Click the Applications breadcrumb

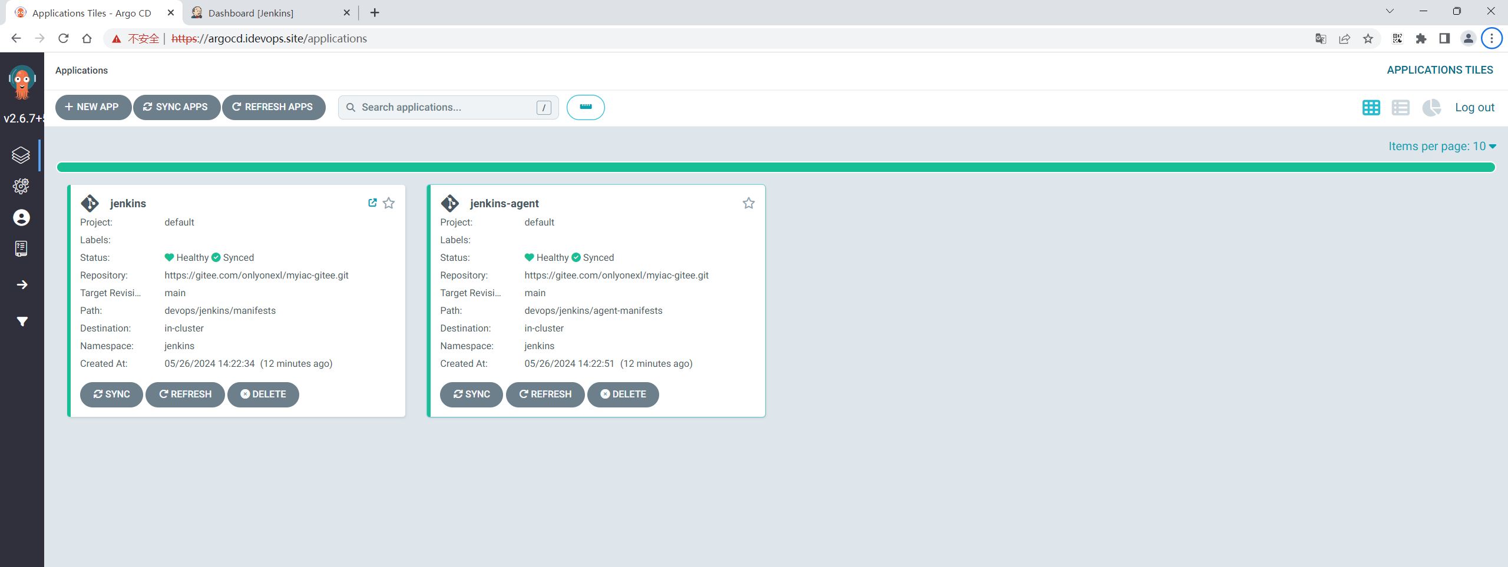click(x=81, y=70)
